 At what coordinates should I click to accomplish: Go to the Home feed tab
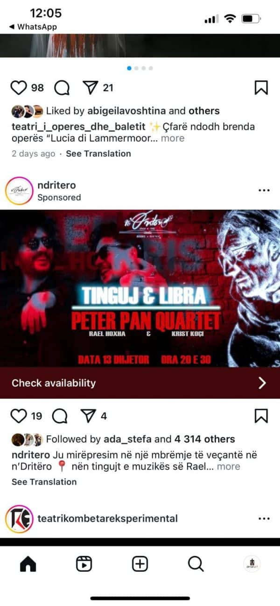click(x=28, y=564)
